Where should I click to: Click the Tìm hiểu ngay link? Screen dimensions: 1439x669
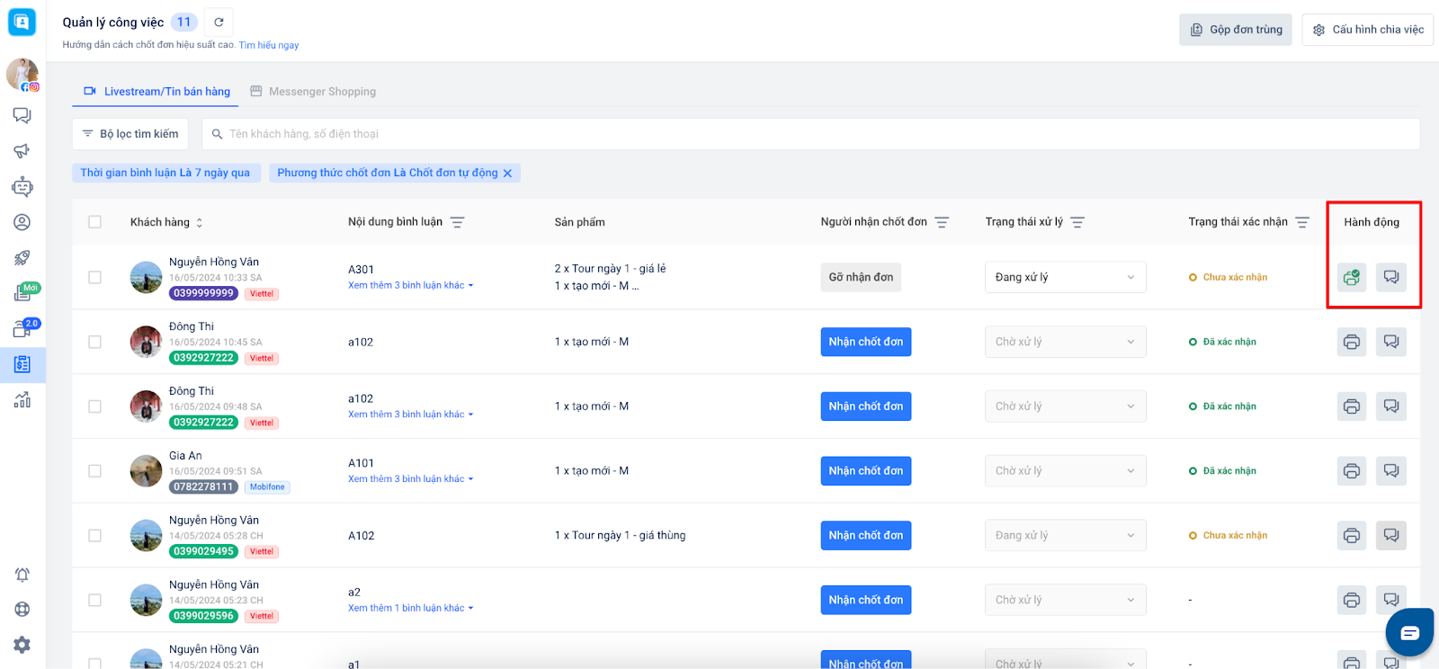(269, 45)
